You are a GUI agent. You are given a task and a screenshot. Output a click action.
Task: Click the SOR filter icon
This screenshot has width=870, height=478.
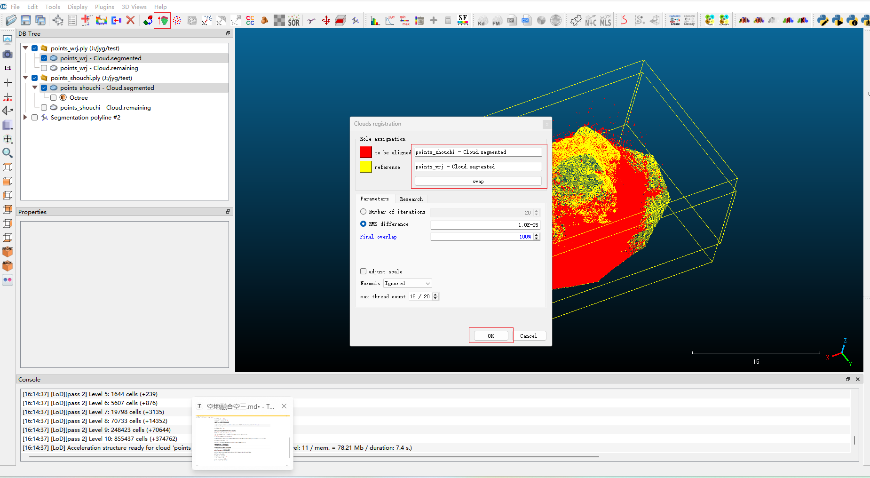point(293,21)
